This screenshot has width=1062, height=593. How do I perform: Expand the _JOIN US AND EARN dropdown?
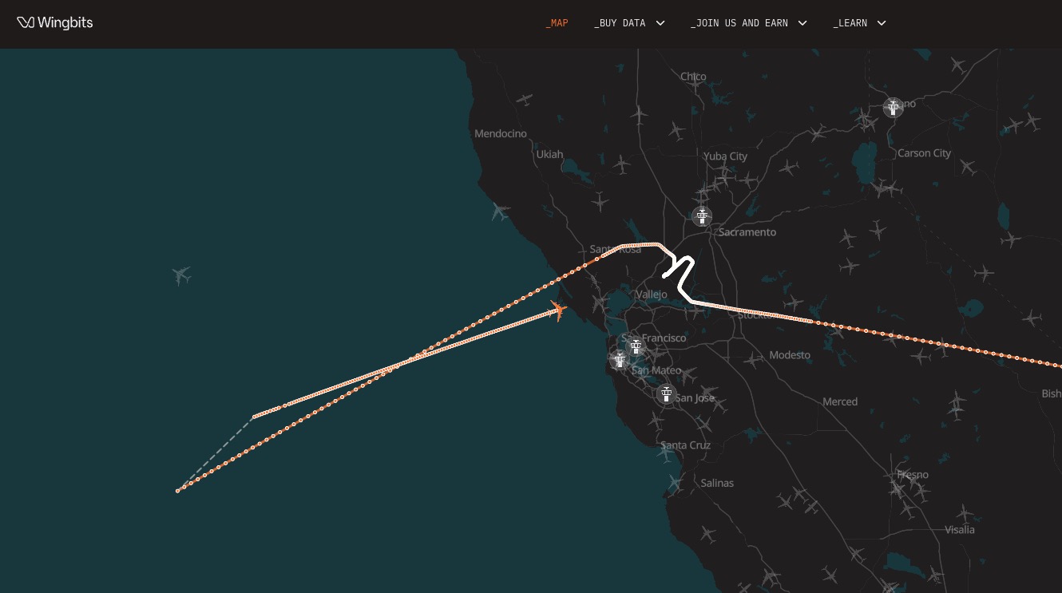pos(748,23)
